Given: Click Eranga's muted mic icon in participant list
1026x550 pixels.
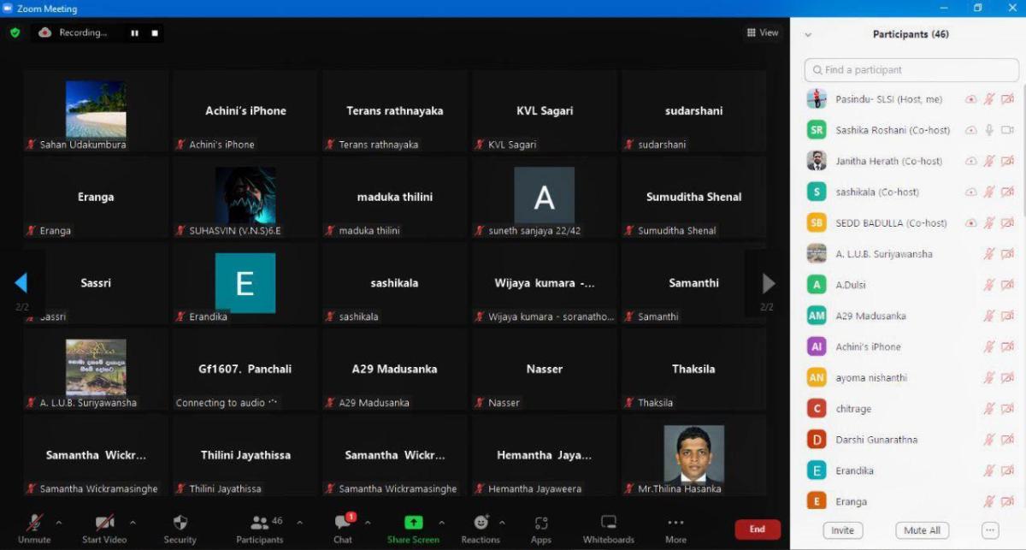Looking at the screenshot, I should pos(989,501).
